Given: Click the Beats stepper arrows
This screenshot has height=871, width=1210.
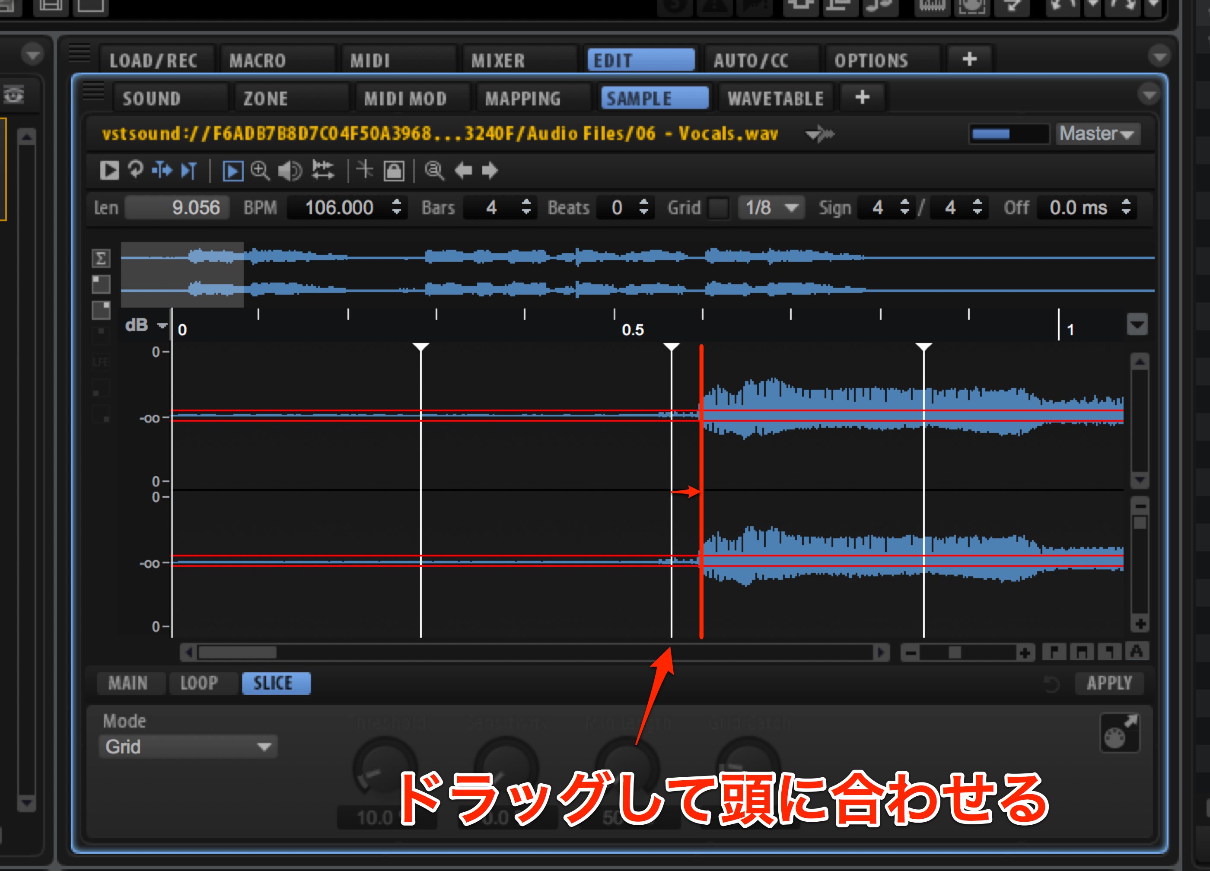Looking at the screenshot, I should pos(643,207).
